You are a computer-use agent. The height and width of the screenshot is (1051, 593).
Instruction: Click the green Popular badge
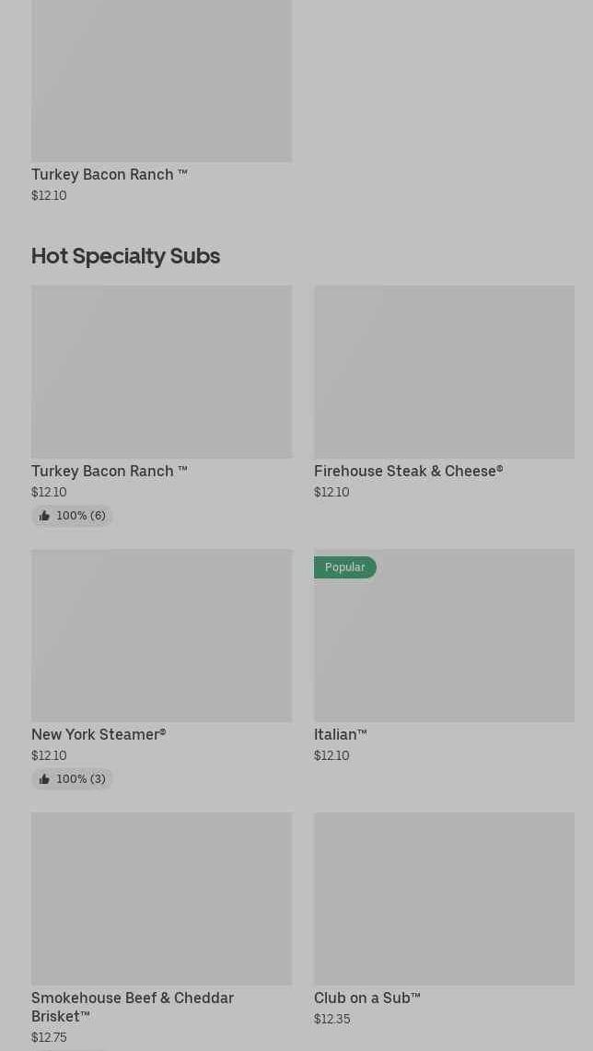(x=345, y=567)
